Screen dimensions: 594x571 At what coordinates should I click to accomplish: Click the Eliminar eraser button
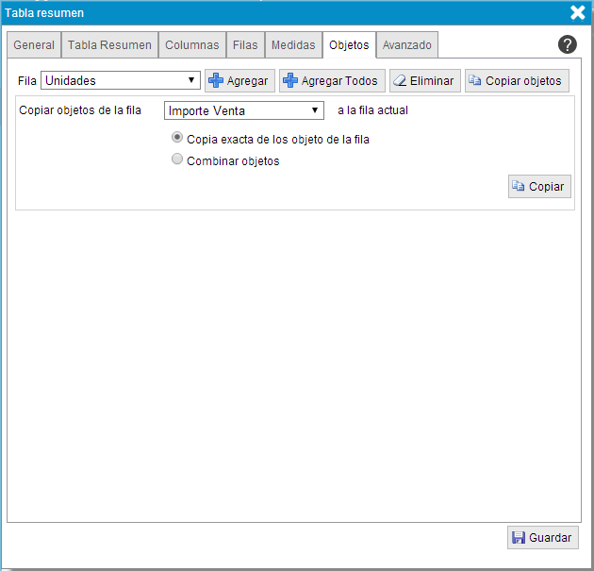pos(422,81)
